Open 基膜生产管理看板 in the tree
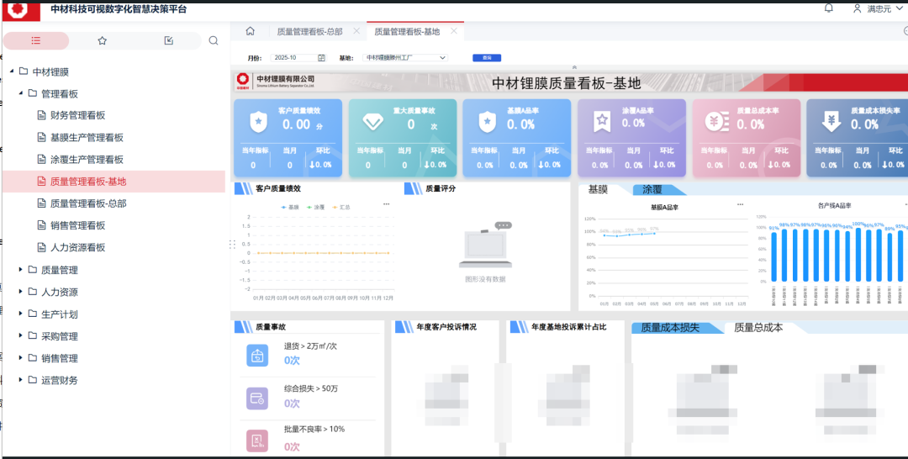This screenshot has height=459, width=908. coord(87,138)
